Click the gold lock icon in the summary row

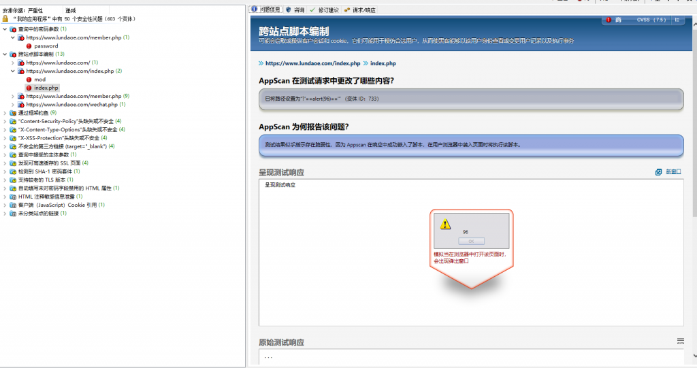click(x=5, y=18)
